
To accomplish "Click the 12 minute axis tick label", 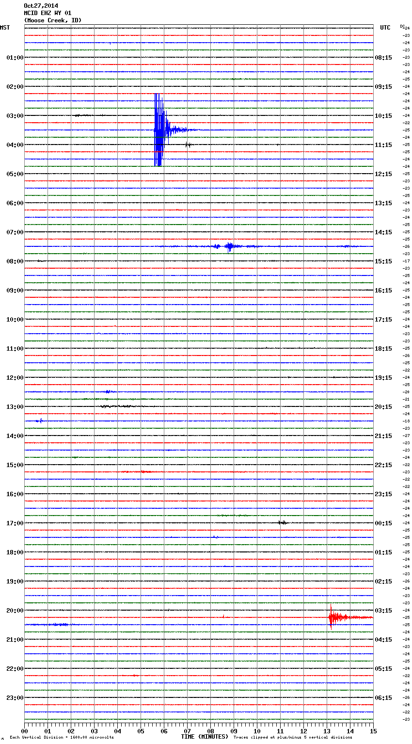I will coord(303,731).
